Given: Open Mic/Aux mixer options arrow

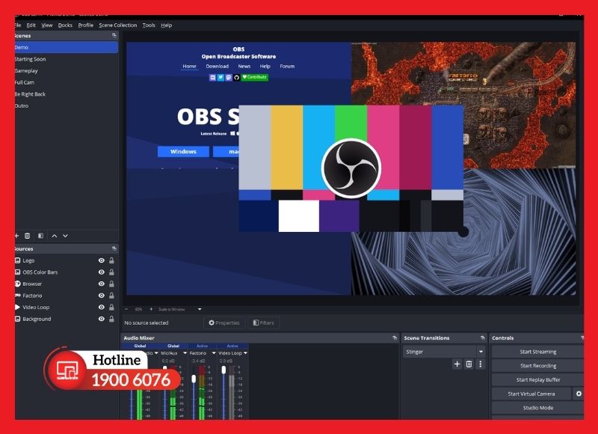Looking at the screenshot, I should (x=185, y=353).
